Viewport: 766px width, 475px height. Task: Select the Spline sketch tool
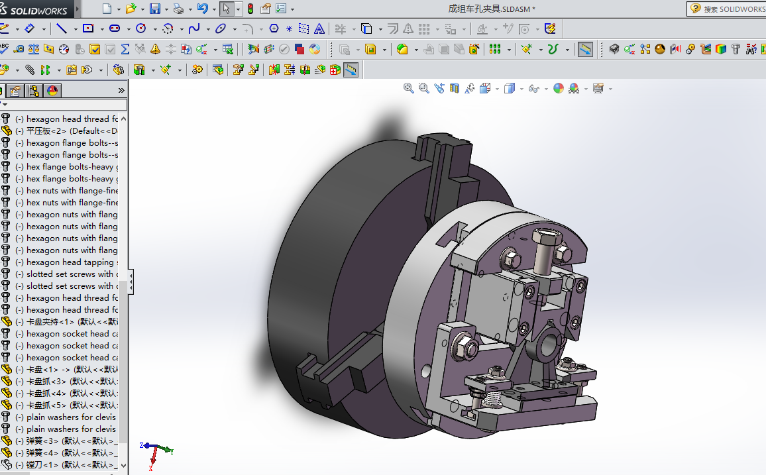194,28
